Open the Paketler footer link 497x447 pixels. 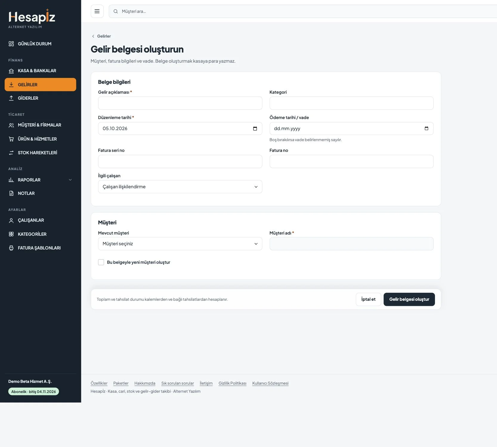tap(121, 383)
